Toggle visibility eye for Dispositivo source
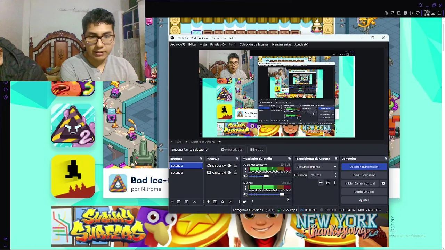Viewport: 445px width, 250px height. click(x=229, y=166)
